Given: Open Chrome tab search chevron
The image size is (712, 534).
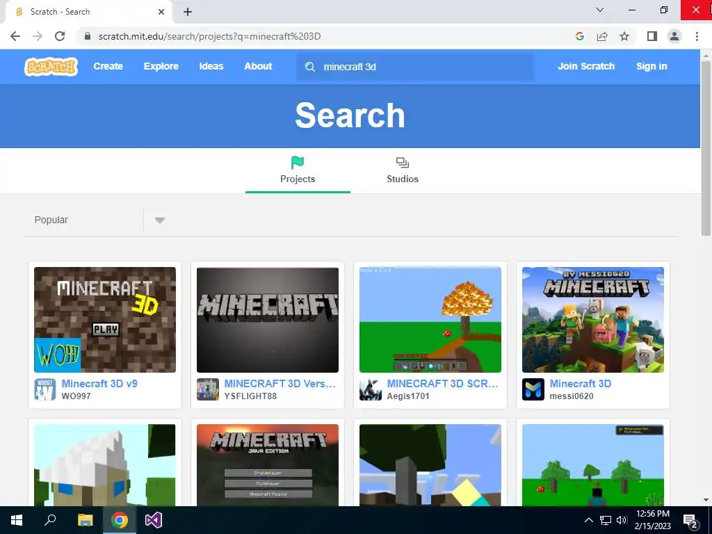Looking at the screenshot, I should click(600, 10).
